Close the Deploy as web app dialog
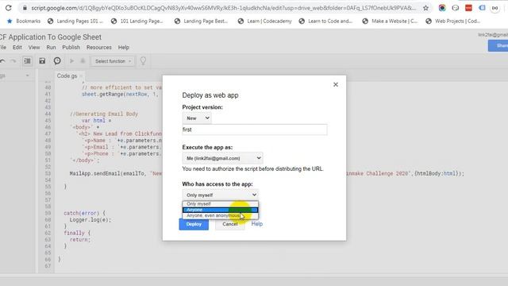508x286 pixels. 336,85
